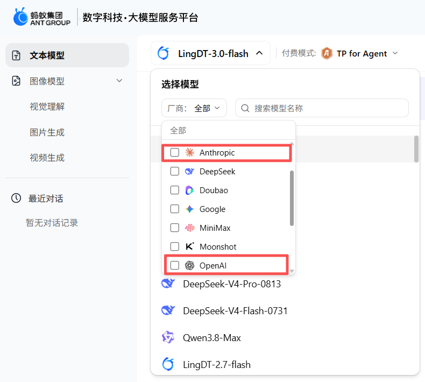Check the OpenAI vendor checkbox
This screenshot has width=425, height=382.
pos(174,265)
